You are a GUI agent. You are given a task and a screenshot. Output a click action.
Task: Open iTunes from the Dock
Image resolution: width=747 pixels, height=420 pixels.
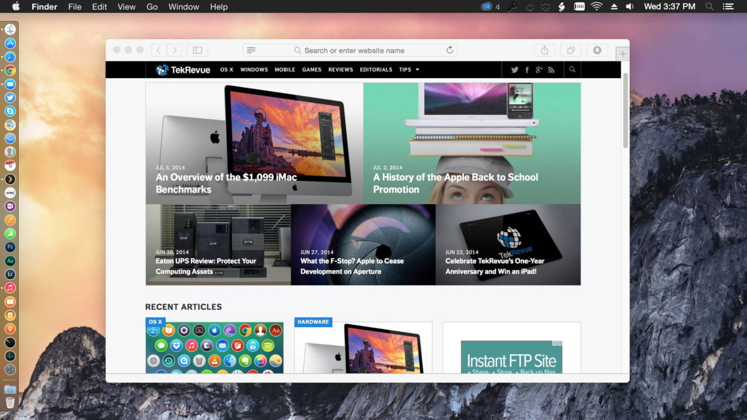(10, 288)
